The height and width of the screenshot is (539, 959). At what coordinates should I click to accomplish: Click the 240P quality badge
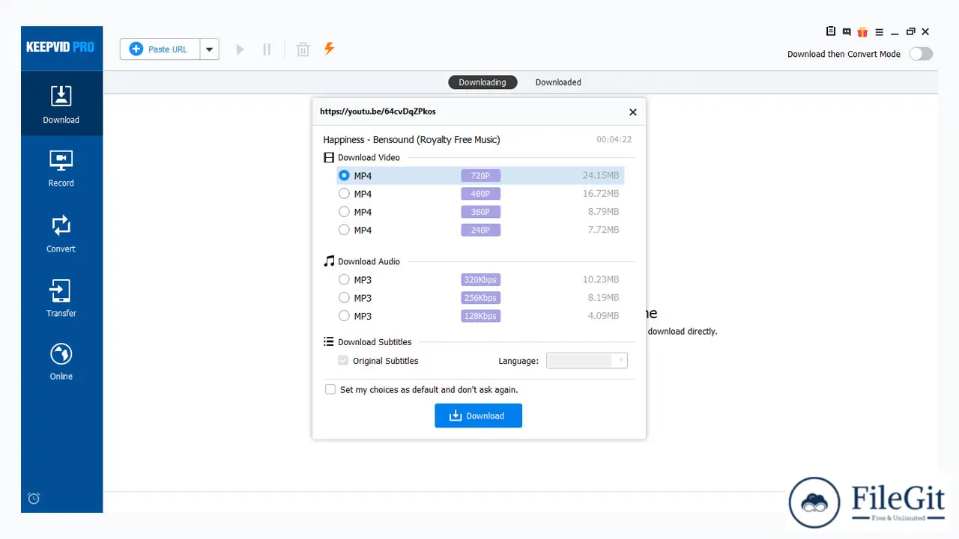pos(480,230)
